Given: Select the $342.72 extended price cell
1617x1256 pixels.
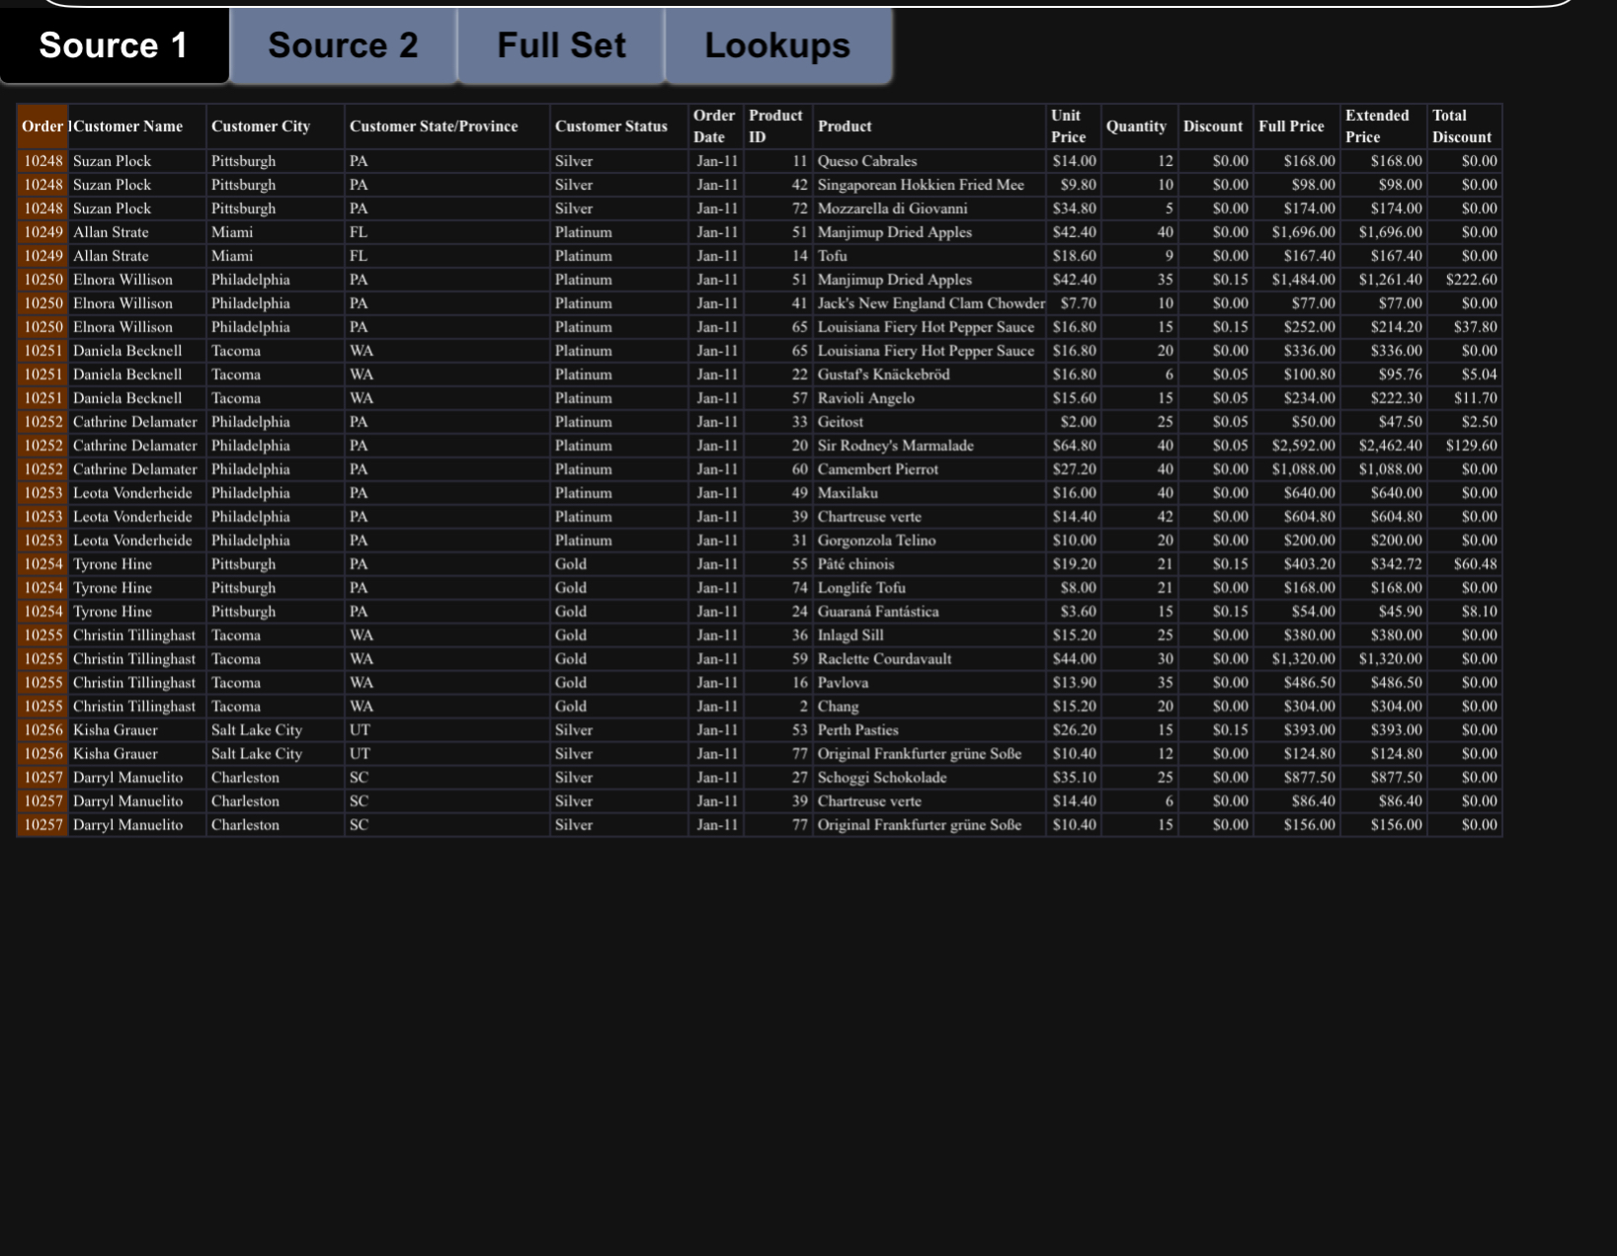Looking at the screenshot, I should [1384, 564].
